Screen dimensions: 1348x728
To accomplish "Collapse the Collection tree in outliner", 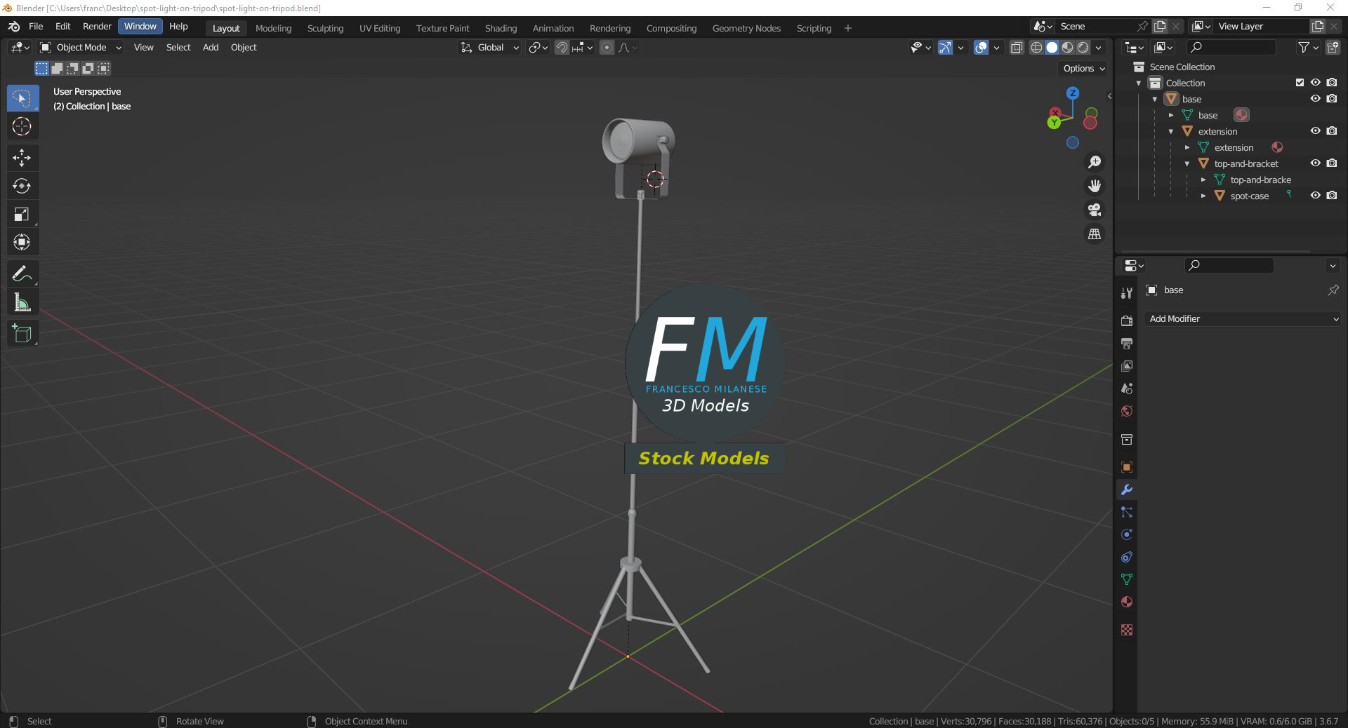I will point(1139,83).
